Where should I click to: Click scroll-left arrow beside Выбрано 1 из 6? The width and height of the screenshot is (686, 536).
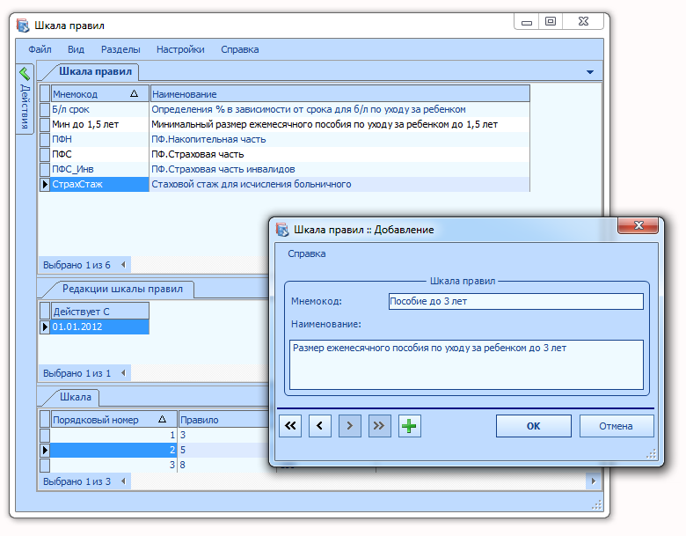[x=123, y=265]
